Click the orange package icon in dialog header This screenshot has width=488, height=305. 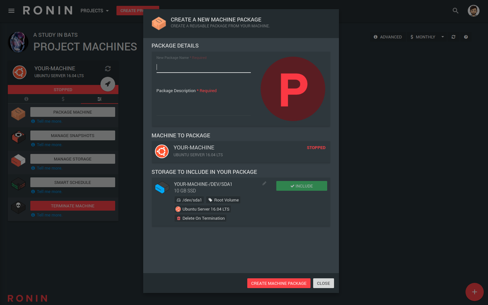point(159,23)
